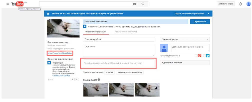This screenshot has width=252, height=102.
Task: Open the on-screen keyboard icon in search
Action: [134, 4]
